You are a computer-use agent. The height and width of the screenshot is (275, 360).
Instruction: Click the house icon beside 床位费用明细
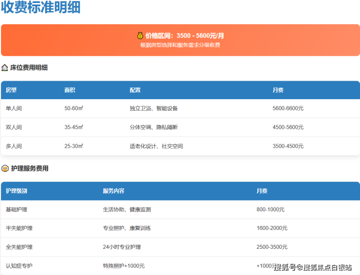click(5, 68)
